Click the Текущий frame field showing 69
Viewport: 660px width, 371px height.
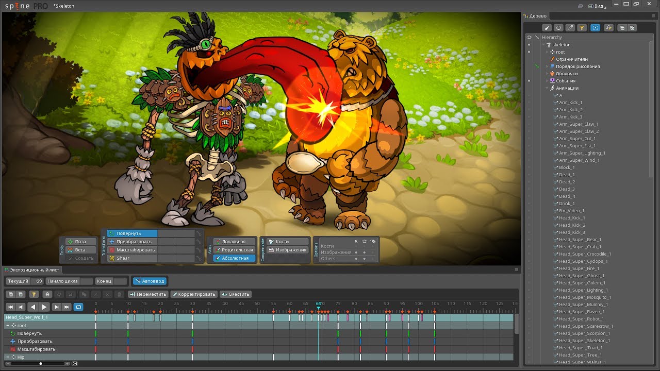pos(37,281)
